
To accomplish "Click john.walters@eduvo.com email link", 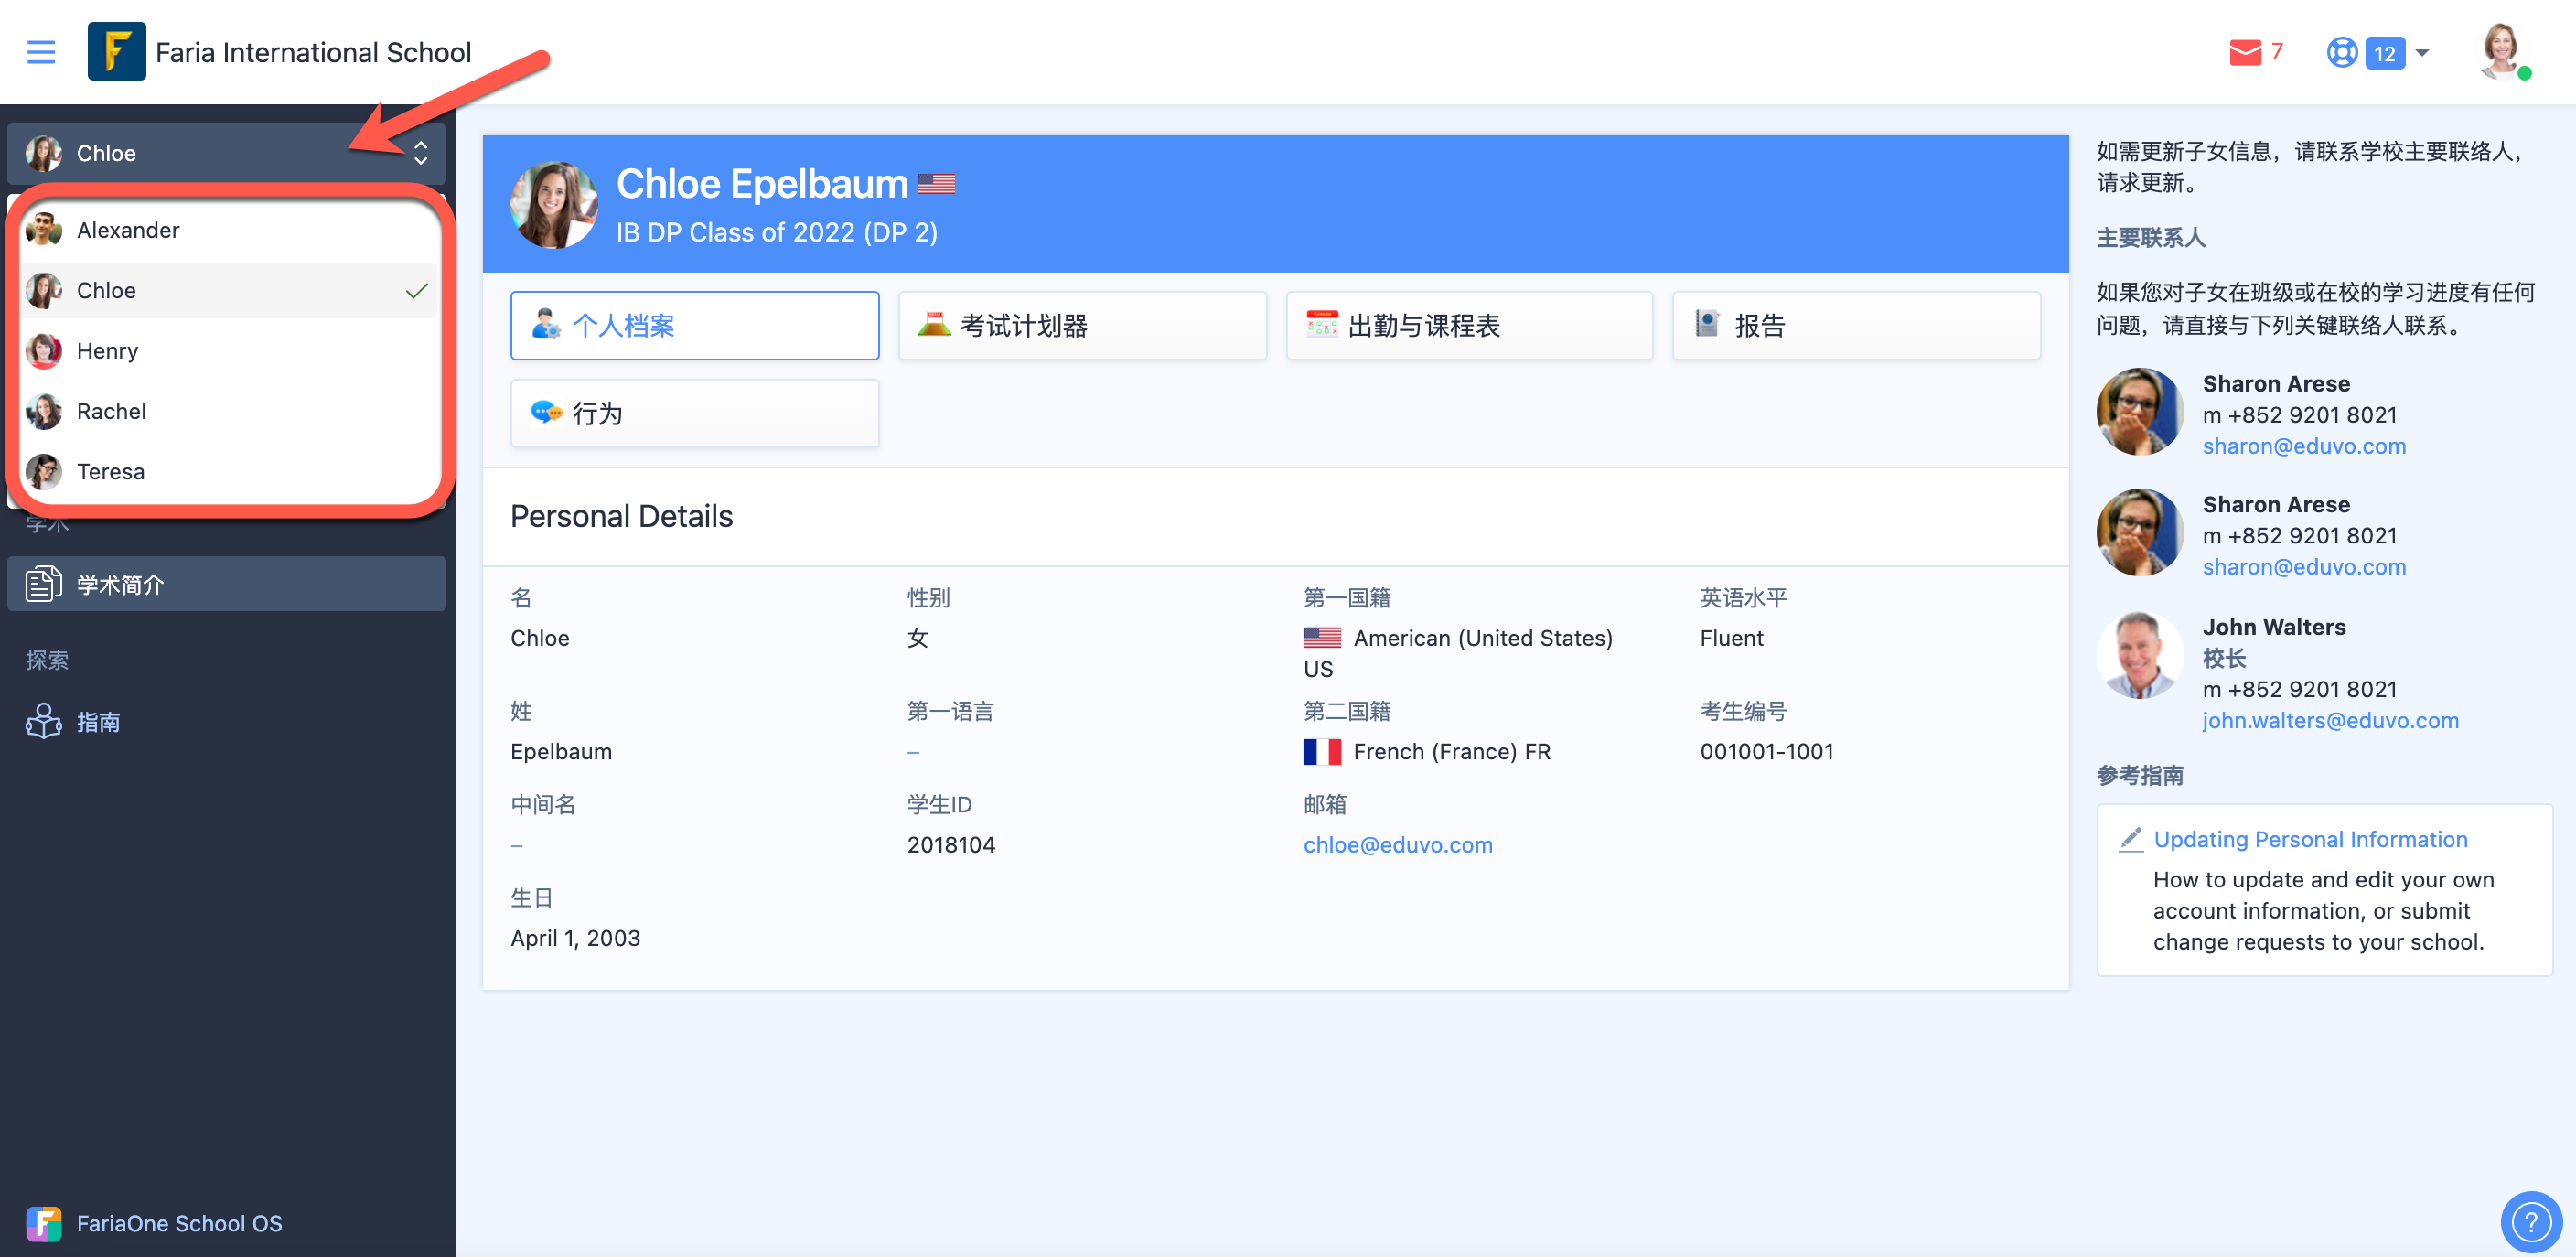I will point(2330,720).
